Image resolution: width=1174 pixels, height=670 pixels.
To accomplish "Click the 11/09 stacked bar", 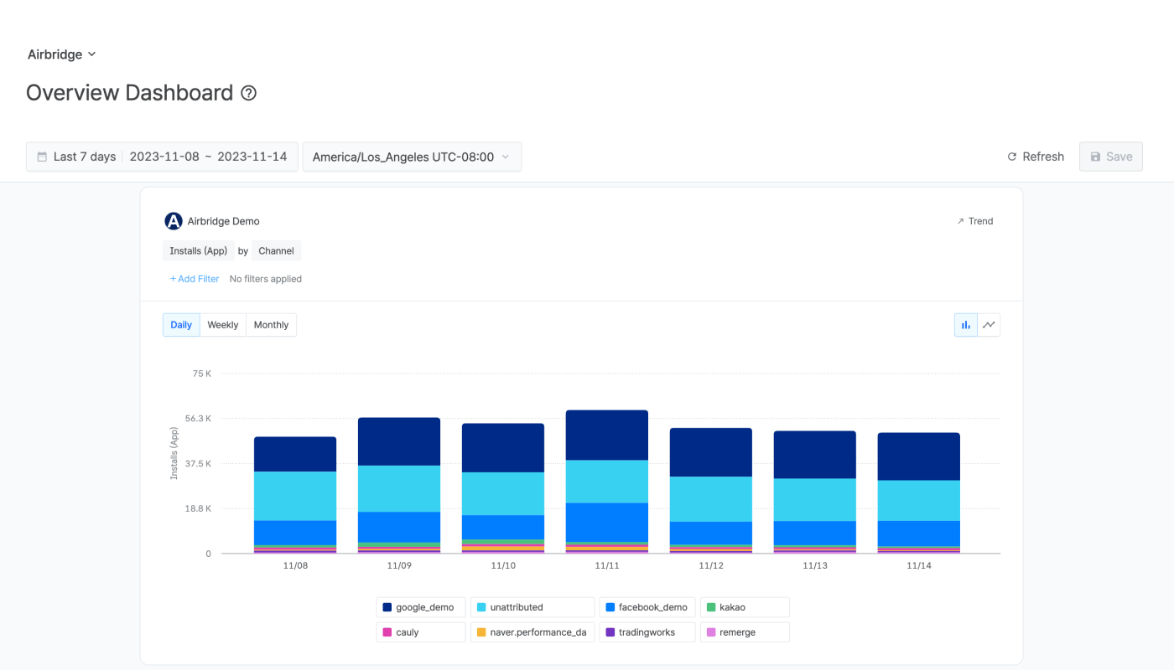I will [399, 486].
